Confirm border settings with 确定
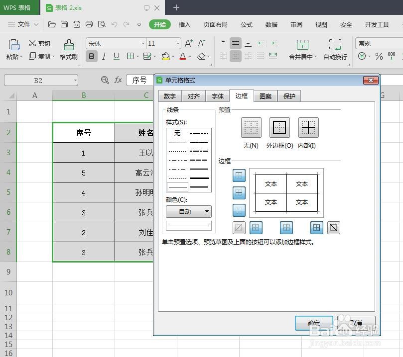 (x=313, y=323)
